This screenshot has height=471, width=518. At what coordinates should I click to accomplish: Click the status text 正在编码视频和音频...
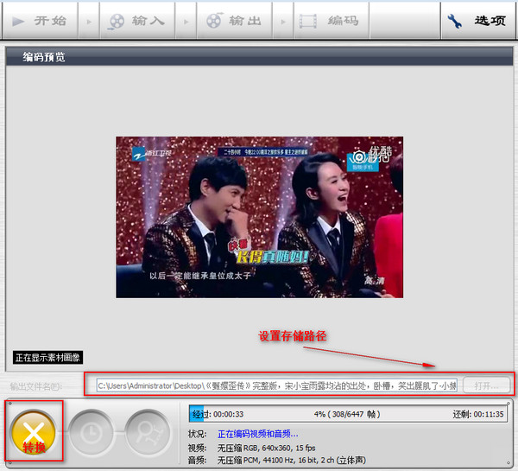pyautogui.click(x=257, y=434)
